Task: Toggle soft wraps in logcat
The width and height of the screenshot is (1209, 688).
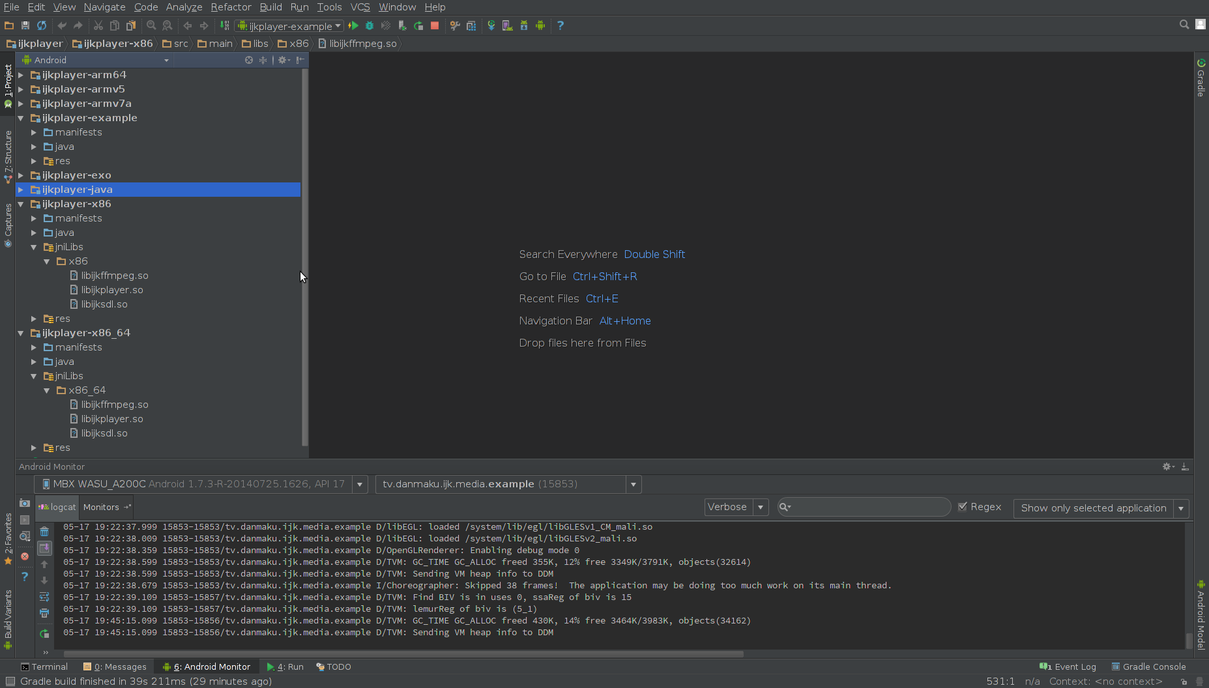Action: coord(44,597)
